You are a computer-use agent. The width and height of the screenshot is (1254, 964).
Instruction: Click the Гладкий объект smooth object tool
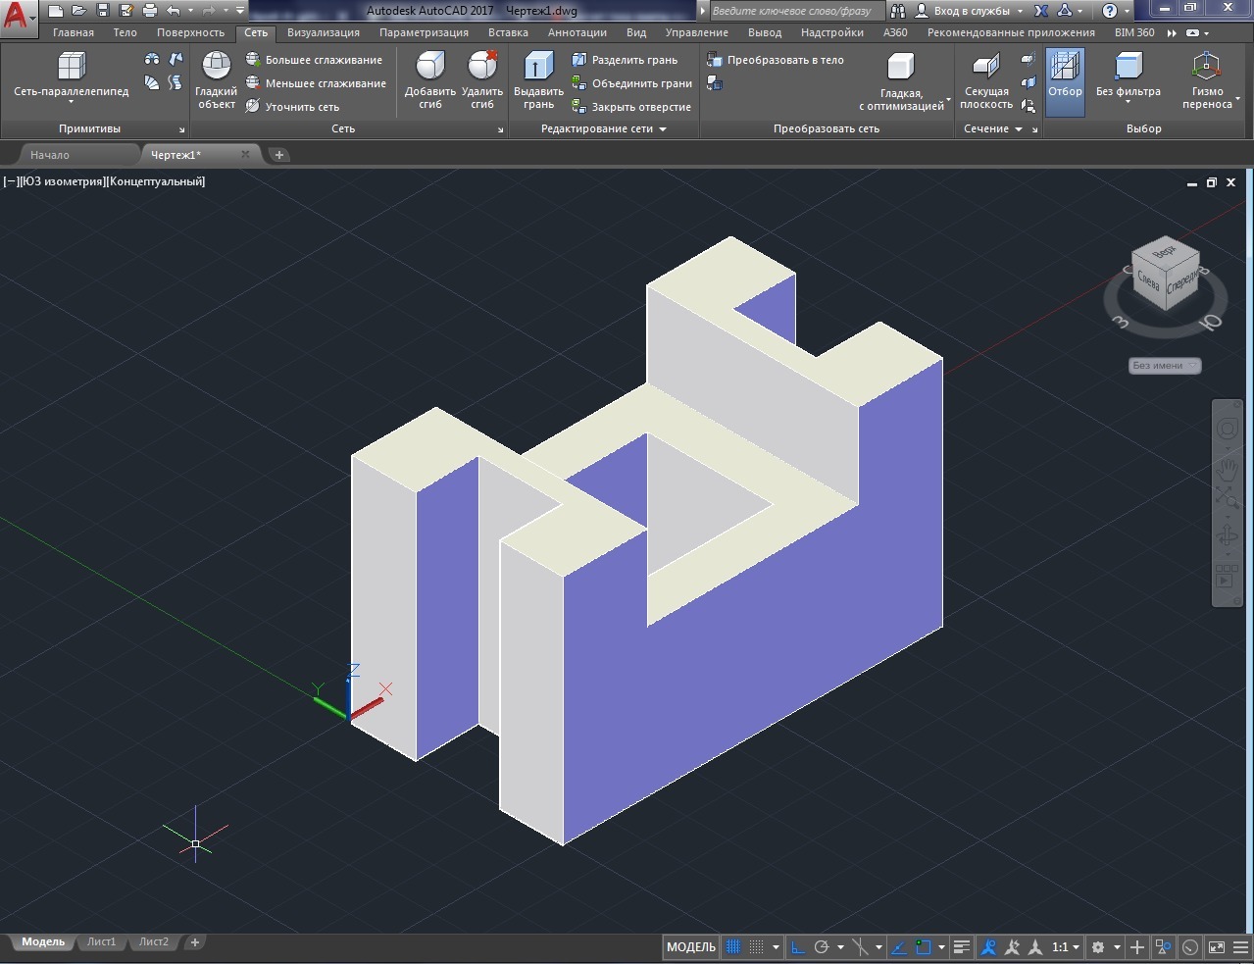217,79
